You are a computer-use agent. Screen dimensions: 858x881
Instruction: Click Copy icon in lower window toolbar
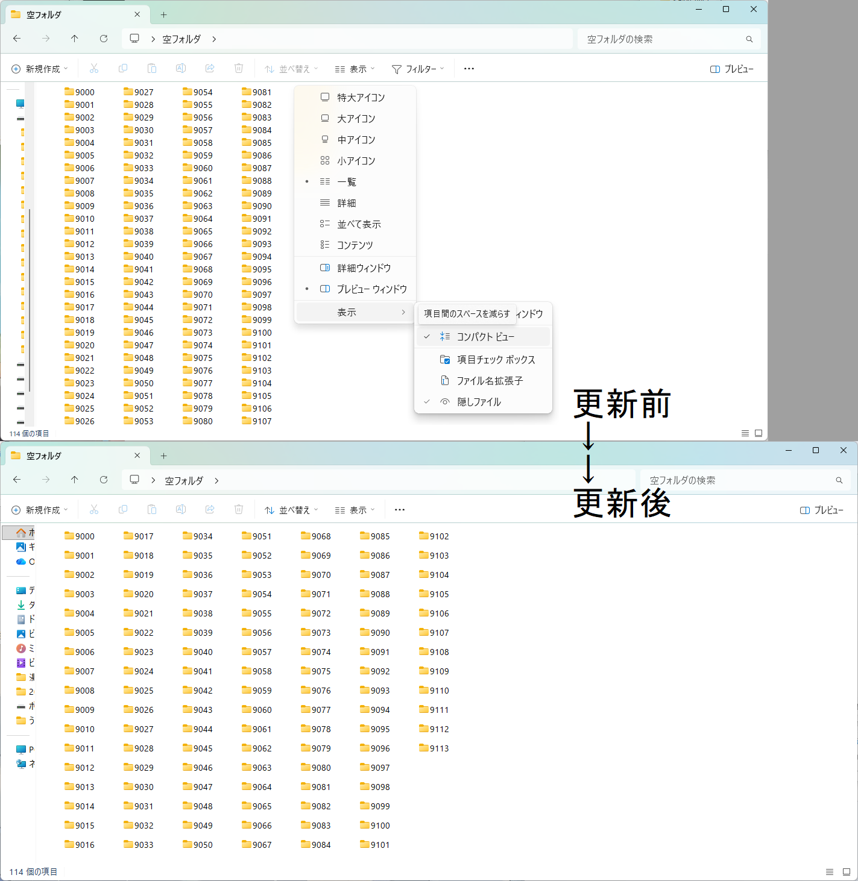point(123,510)
